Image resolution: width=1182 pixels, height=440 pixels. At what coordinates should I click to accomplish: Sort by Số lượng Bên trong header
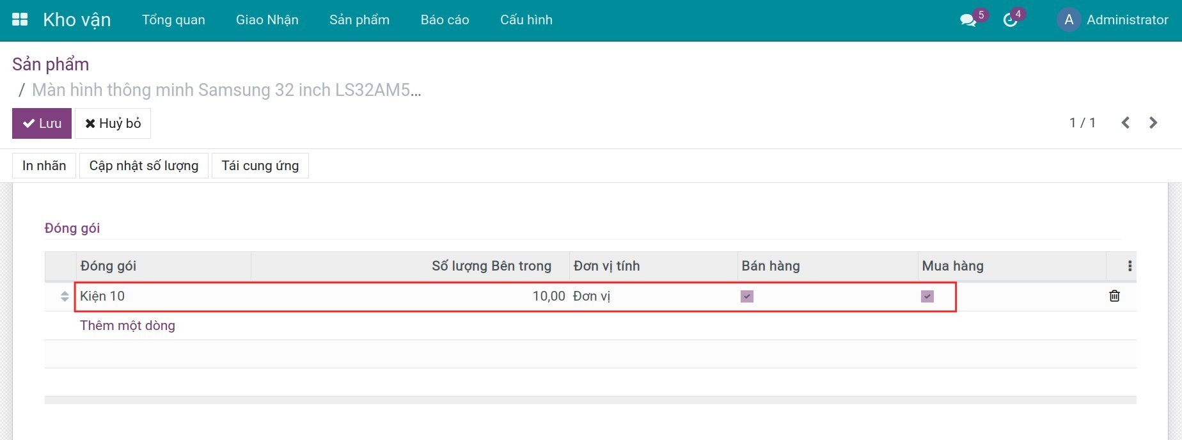(410, 266)
